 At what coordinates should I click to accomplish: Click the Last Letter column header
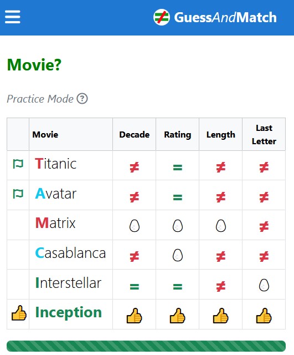264,134
